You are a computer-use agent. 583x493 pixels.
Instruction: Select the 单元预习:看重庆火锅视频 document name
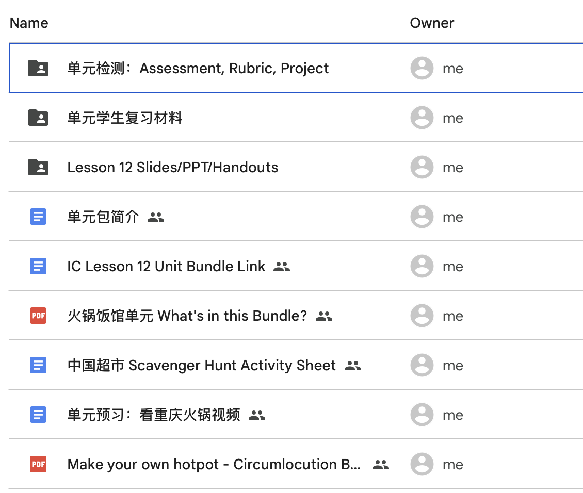154,415
